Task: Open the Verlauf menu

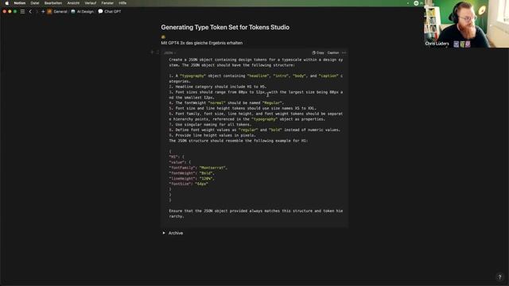Action: (x=90, y=3)
